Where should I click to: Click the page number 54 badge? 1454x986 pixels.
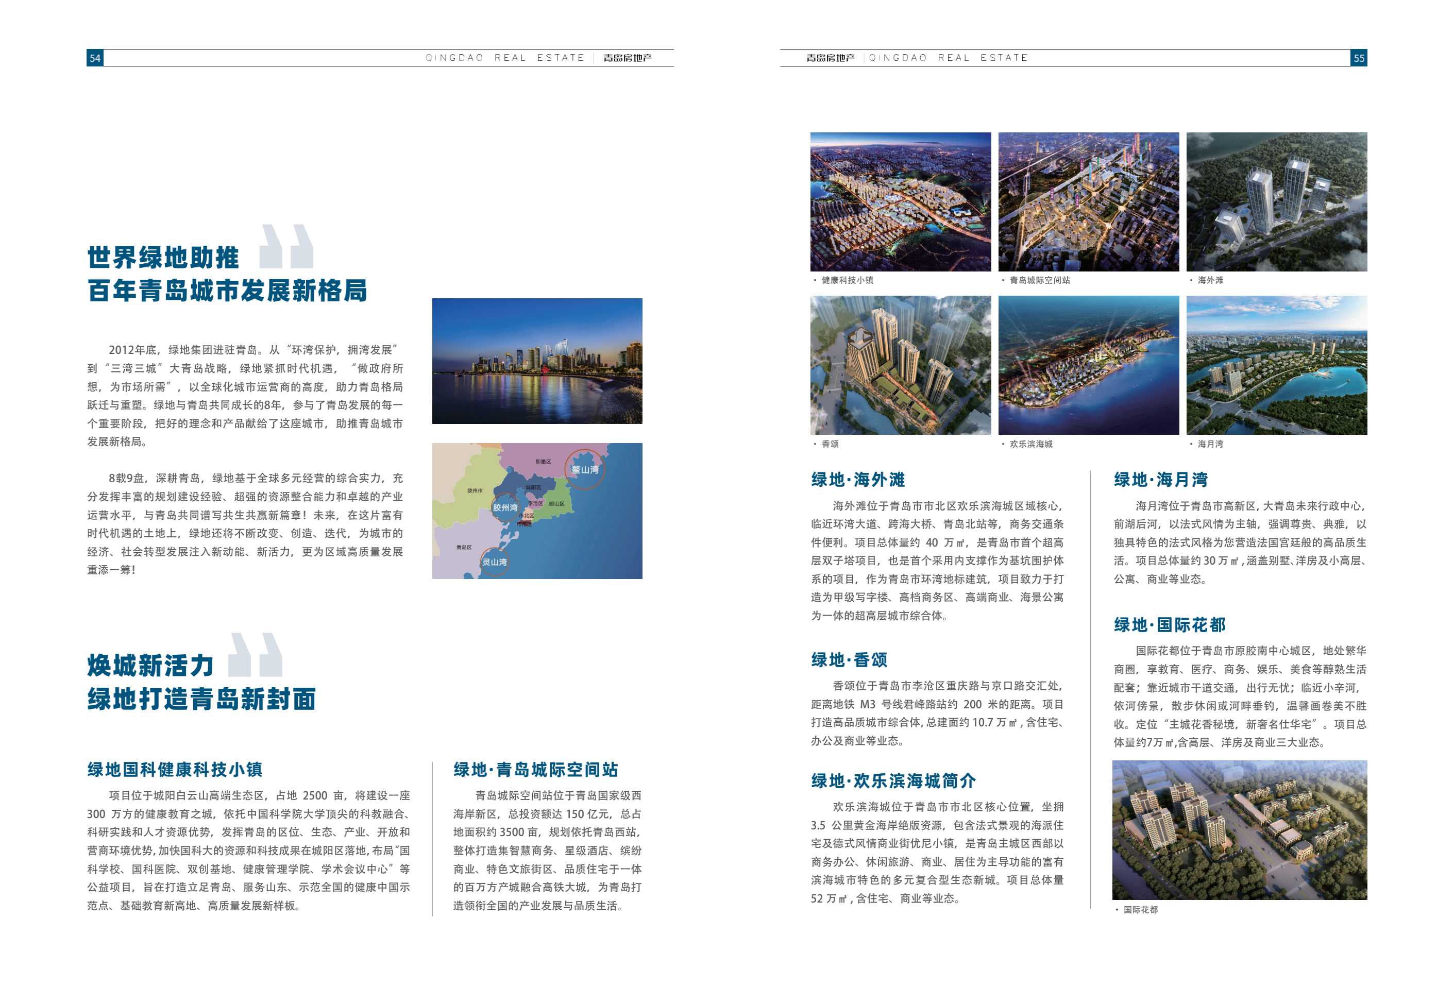[x=95, y=58]
